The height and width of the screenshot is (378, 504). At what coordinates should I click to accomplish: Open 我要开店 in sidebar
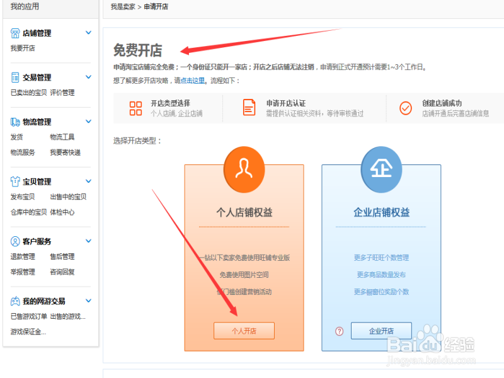point(23,49)
